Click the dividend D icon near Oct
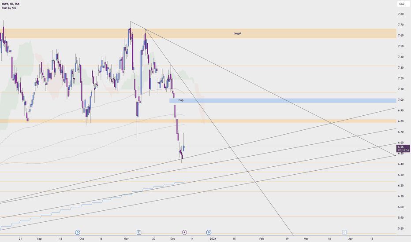The height and width of the screenshot is (242, 411). (x=77, y=232)
